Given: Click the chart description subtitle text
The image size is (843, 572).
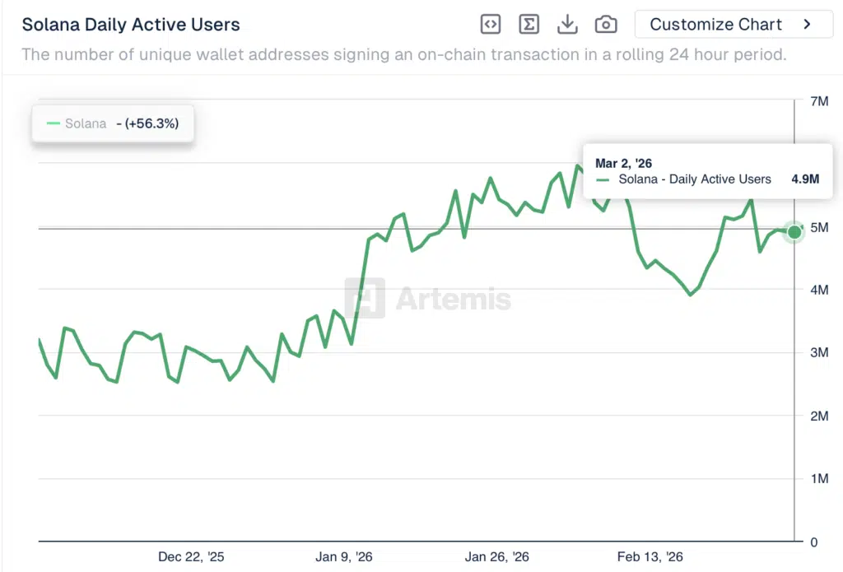Looking at the screenshot, I should (403, 55).
